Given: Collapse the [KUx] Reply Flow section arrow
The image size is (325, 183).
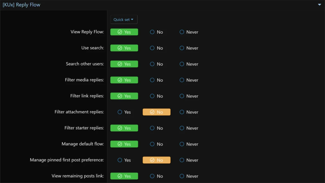Looking at the screenshot, I should (x=319, y=5).
